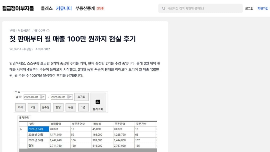Click the 주문건수 column header
Screen dimensions: 270x152
point(145,124)
